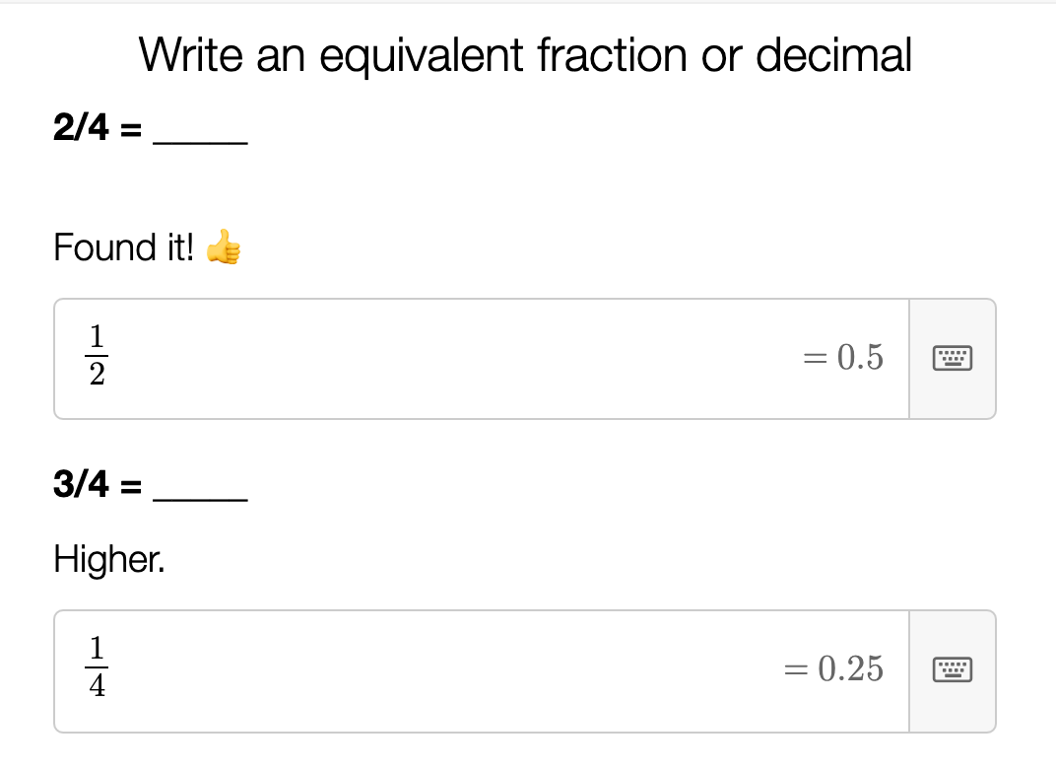
Task: Focus the empty middle of the first answer box
Action: click(443, 358)
